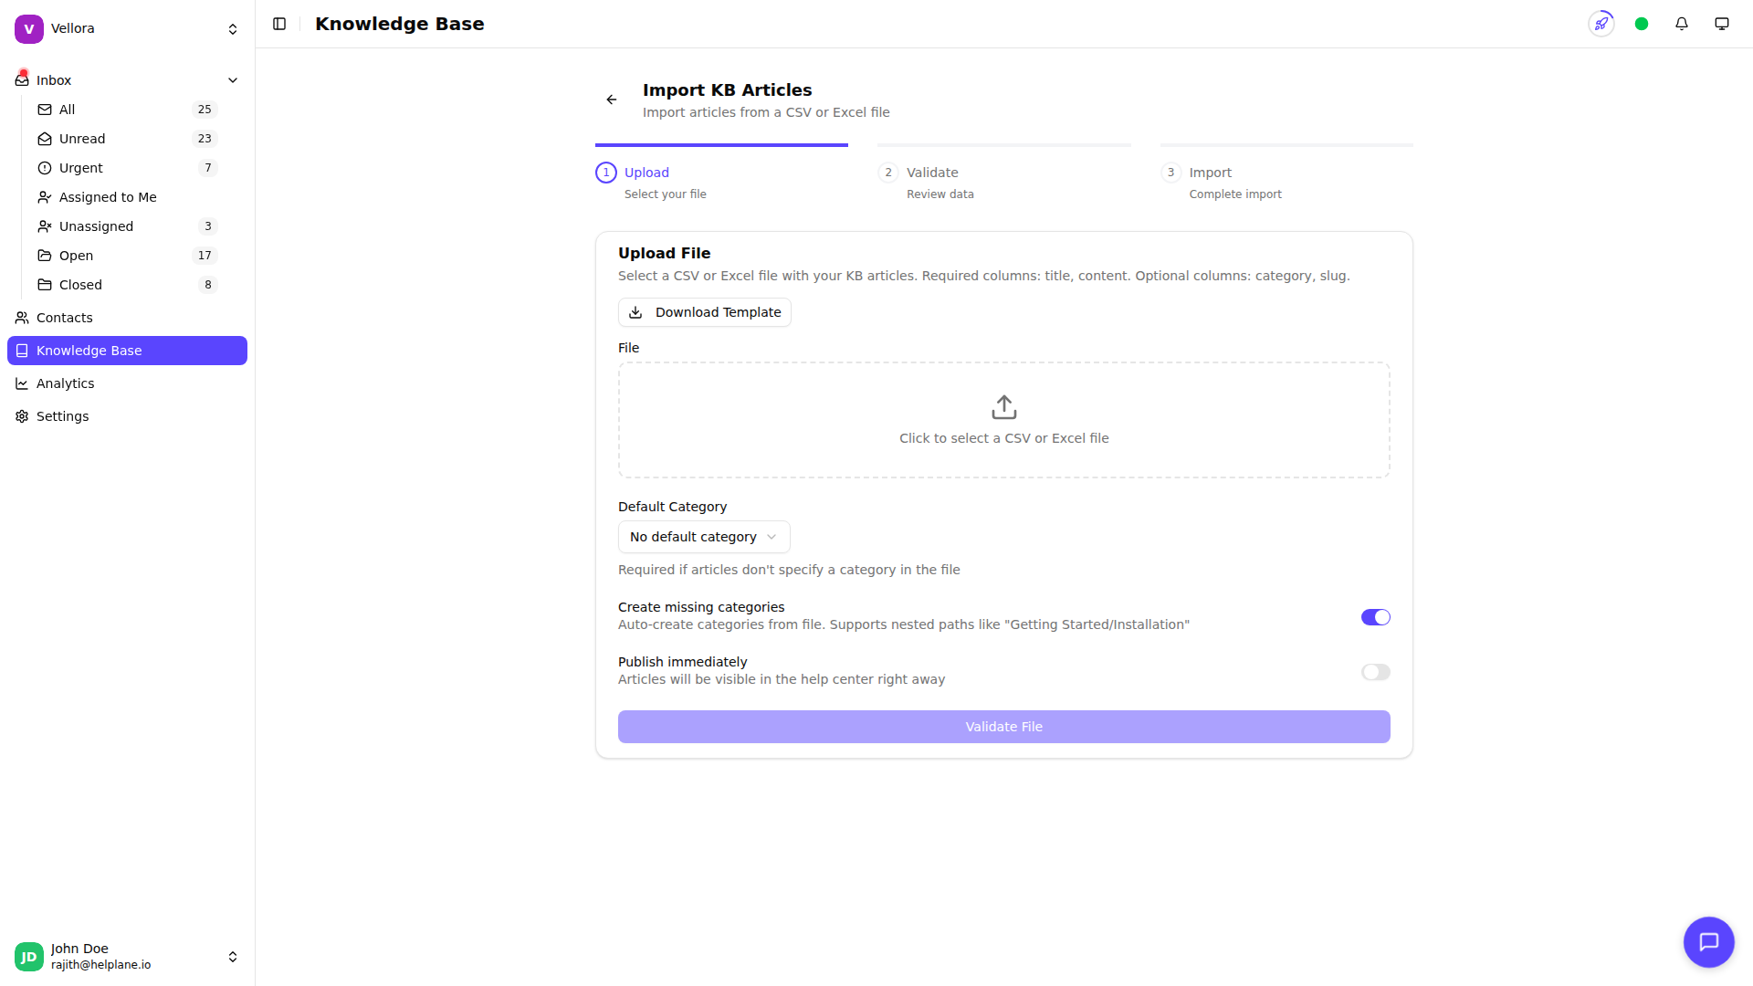This screenshot has height=986, width=1753.
Task: Click the step 2 Validate circle
Action: 888,173
